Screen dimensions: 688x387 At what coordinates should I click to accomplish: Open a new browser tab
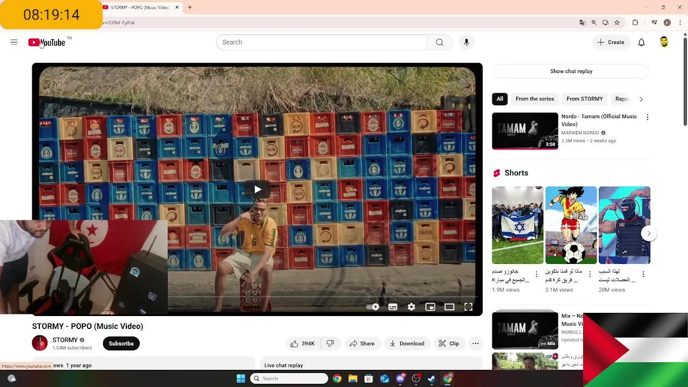point(190,8)
